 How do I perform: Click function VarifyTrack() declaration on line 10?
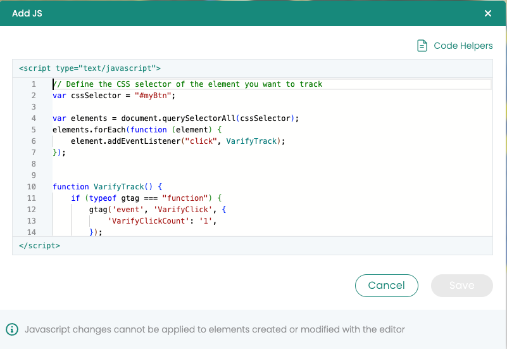click(x=107, y=187)
